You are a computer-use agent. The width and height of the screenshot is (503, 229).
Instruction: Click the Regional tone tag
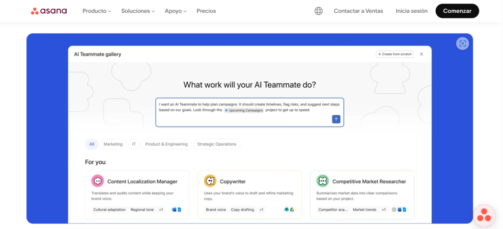point(142,210)
